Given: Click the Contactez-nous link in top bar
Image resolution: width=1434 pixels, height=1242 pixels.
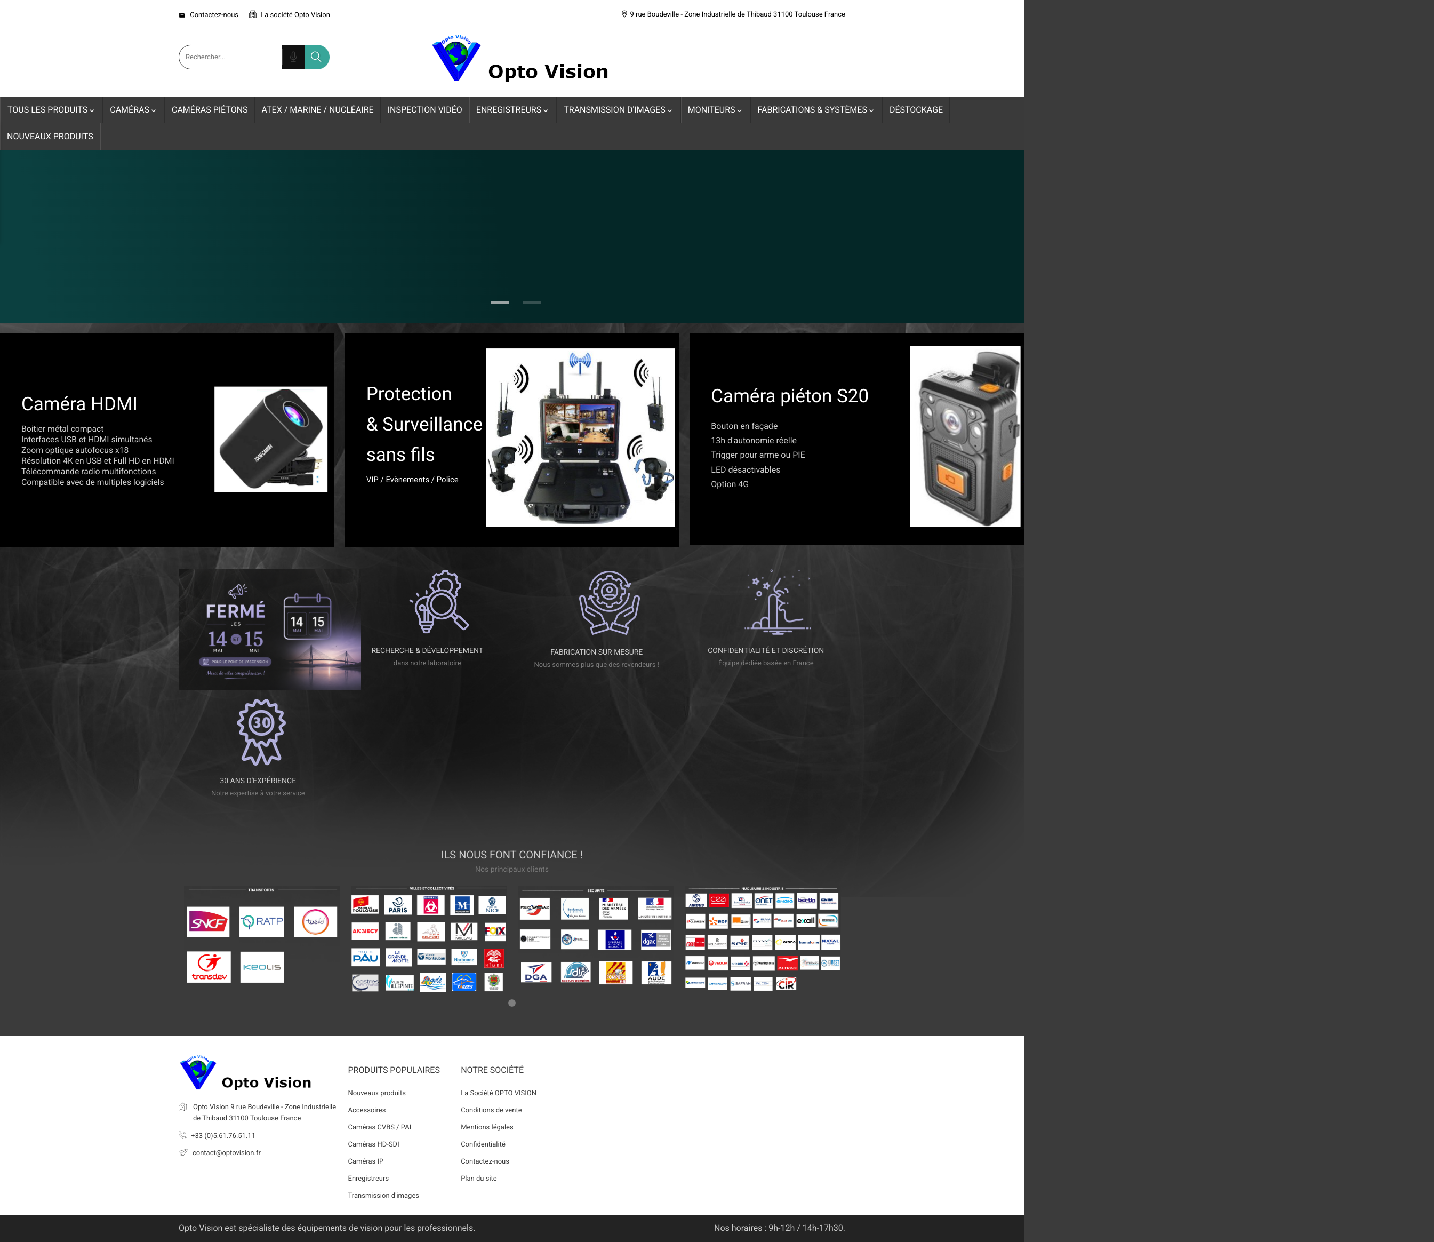Looking at the screenshot, I should pyautogui.click(x=214, y=14).
